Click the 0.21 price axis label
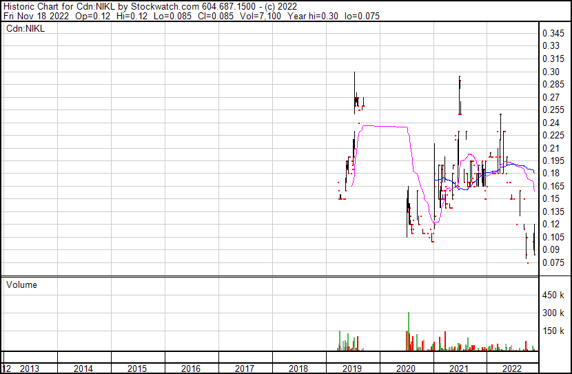This screenshot has height=374, width=572. pos(552,148)
